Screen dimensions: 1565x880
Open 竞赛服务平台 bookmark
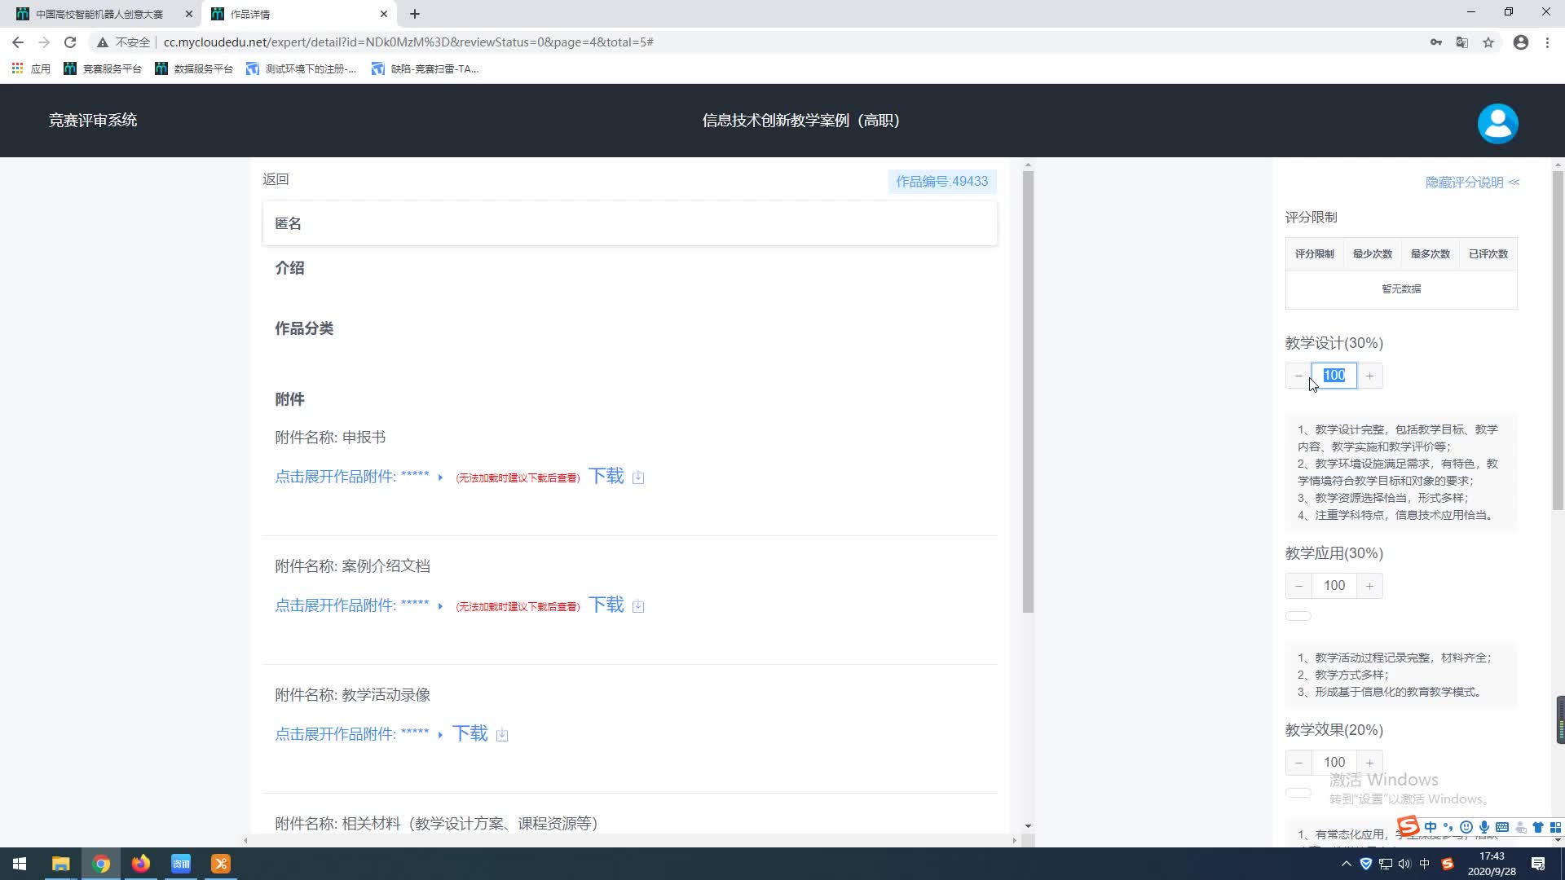[103, 68]
